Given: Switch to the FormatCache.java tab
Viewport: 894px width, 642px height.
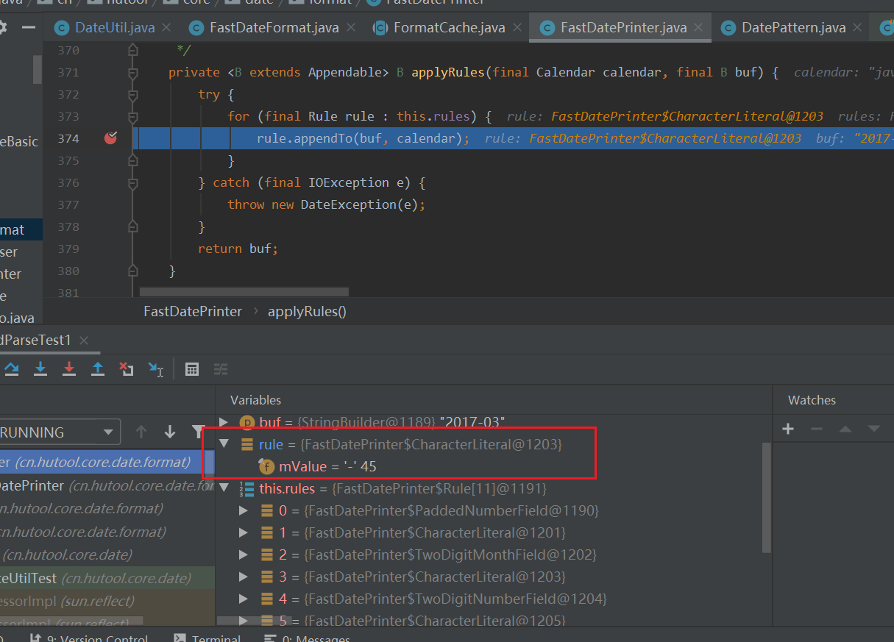Looking at the screenshot, I should click(x=449, y=28).
